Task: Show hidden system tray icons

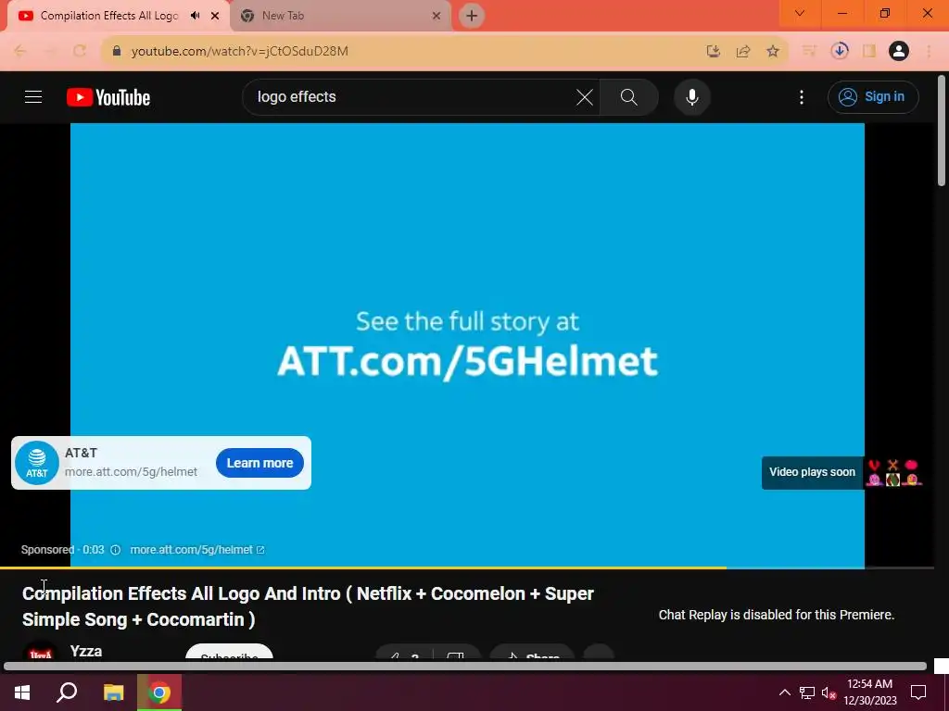Action: pos(784,692)
